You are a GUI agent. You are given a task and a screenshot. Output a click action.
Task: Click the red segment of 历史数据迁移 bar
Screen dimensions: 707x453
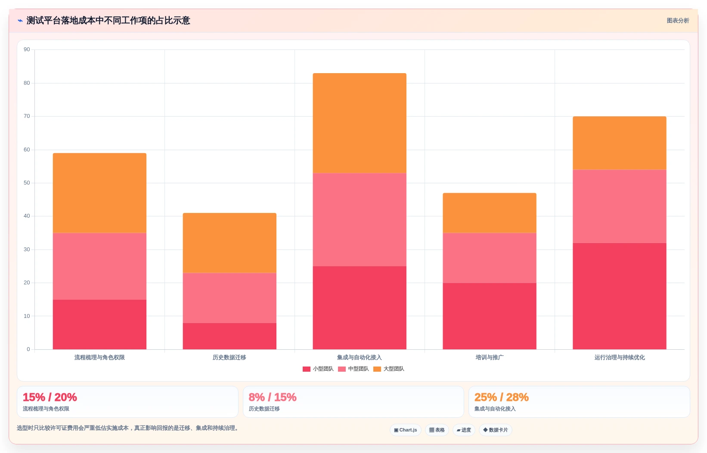(x=229, y=336)
